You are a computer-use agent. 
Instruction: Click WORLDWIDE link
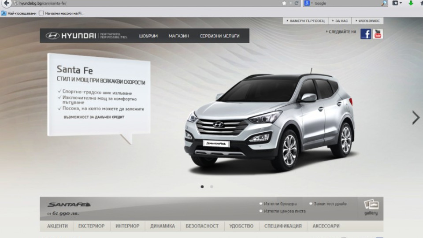367,21
